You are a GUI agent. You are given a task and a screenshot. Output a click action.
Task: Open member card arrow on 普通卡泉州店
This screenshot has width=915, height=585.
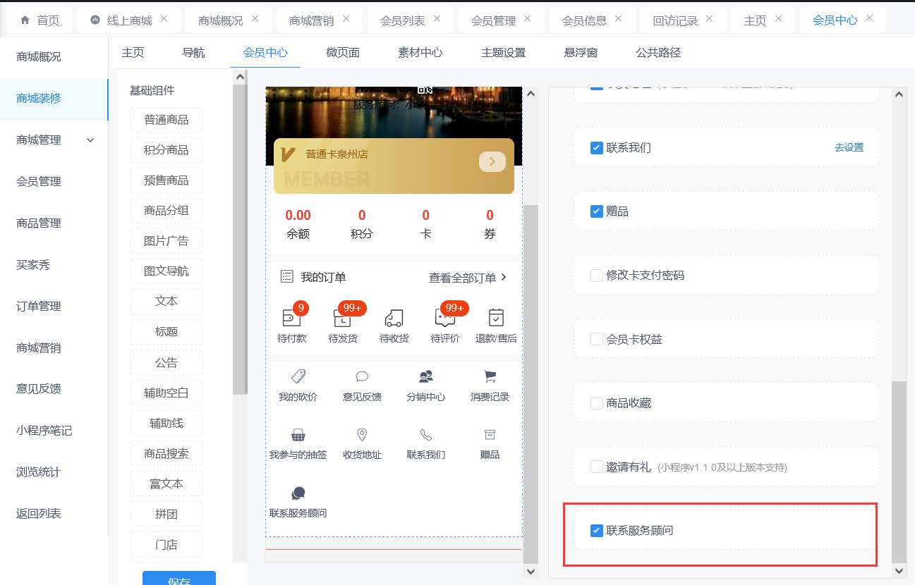pos(492,161)
